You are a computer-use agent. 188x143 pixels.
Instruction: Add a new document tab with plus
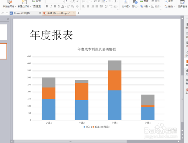pyautogui.click(x=78, y=13)
